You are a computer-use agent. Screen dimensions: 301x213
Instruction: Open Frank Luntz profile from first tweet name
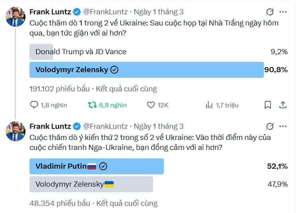(50, 12)
